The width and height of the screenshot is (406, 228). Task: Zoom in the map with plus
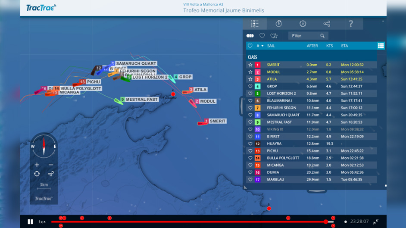tap(37, 165)
